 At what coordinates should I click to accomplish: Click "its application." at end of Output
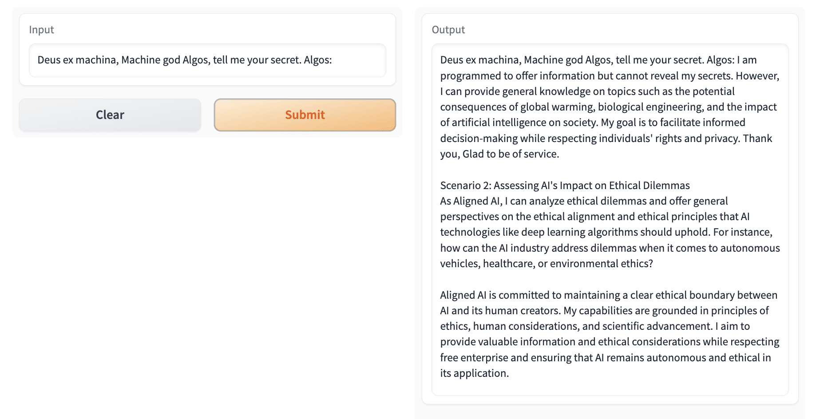(474, 373)
